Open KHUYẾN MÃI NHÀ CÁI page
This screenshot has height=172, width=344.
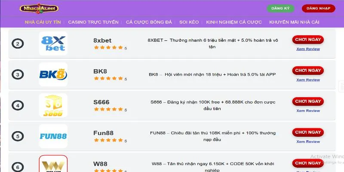coord(294,22)
